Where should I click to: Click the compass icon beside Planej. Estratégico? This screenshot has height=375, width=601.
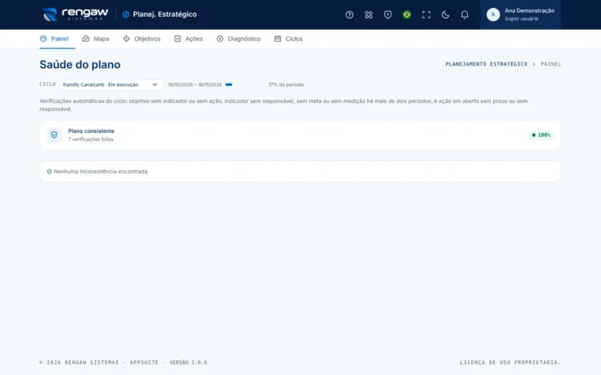(x=126, y=15)
